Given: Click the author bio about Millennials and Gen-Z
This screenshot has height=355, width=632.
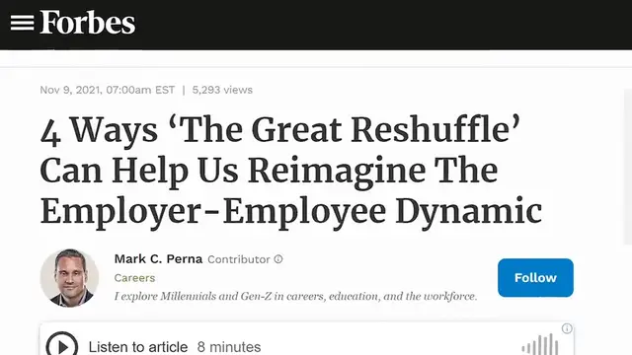Looking at the screenshot, I should tap(295, 296).
